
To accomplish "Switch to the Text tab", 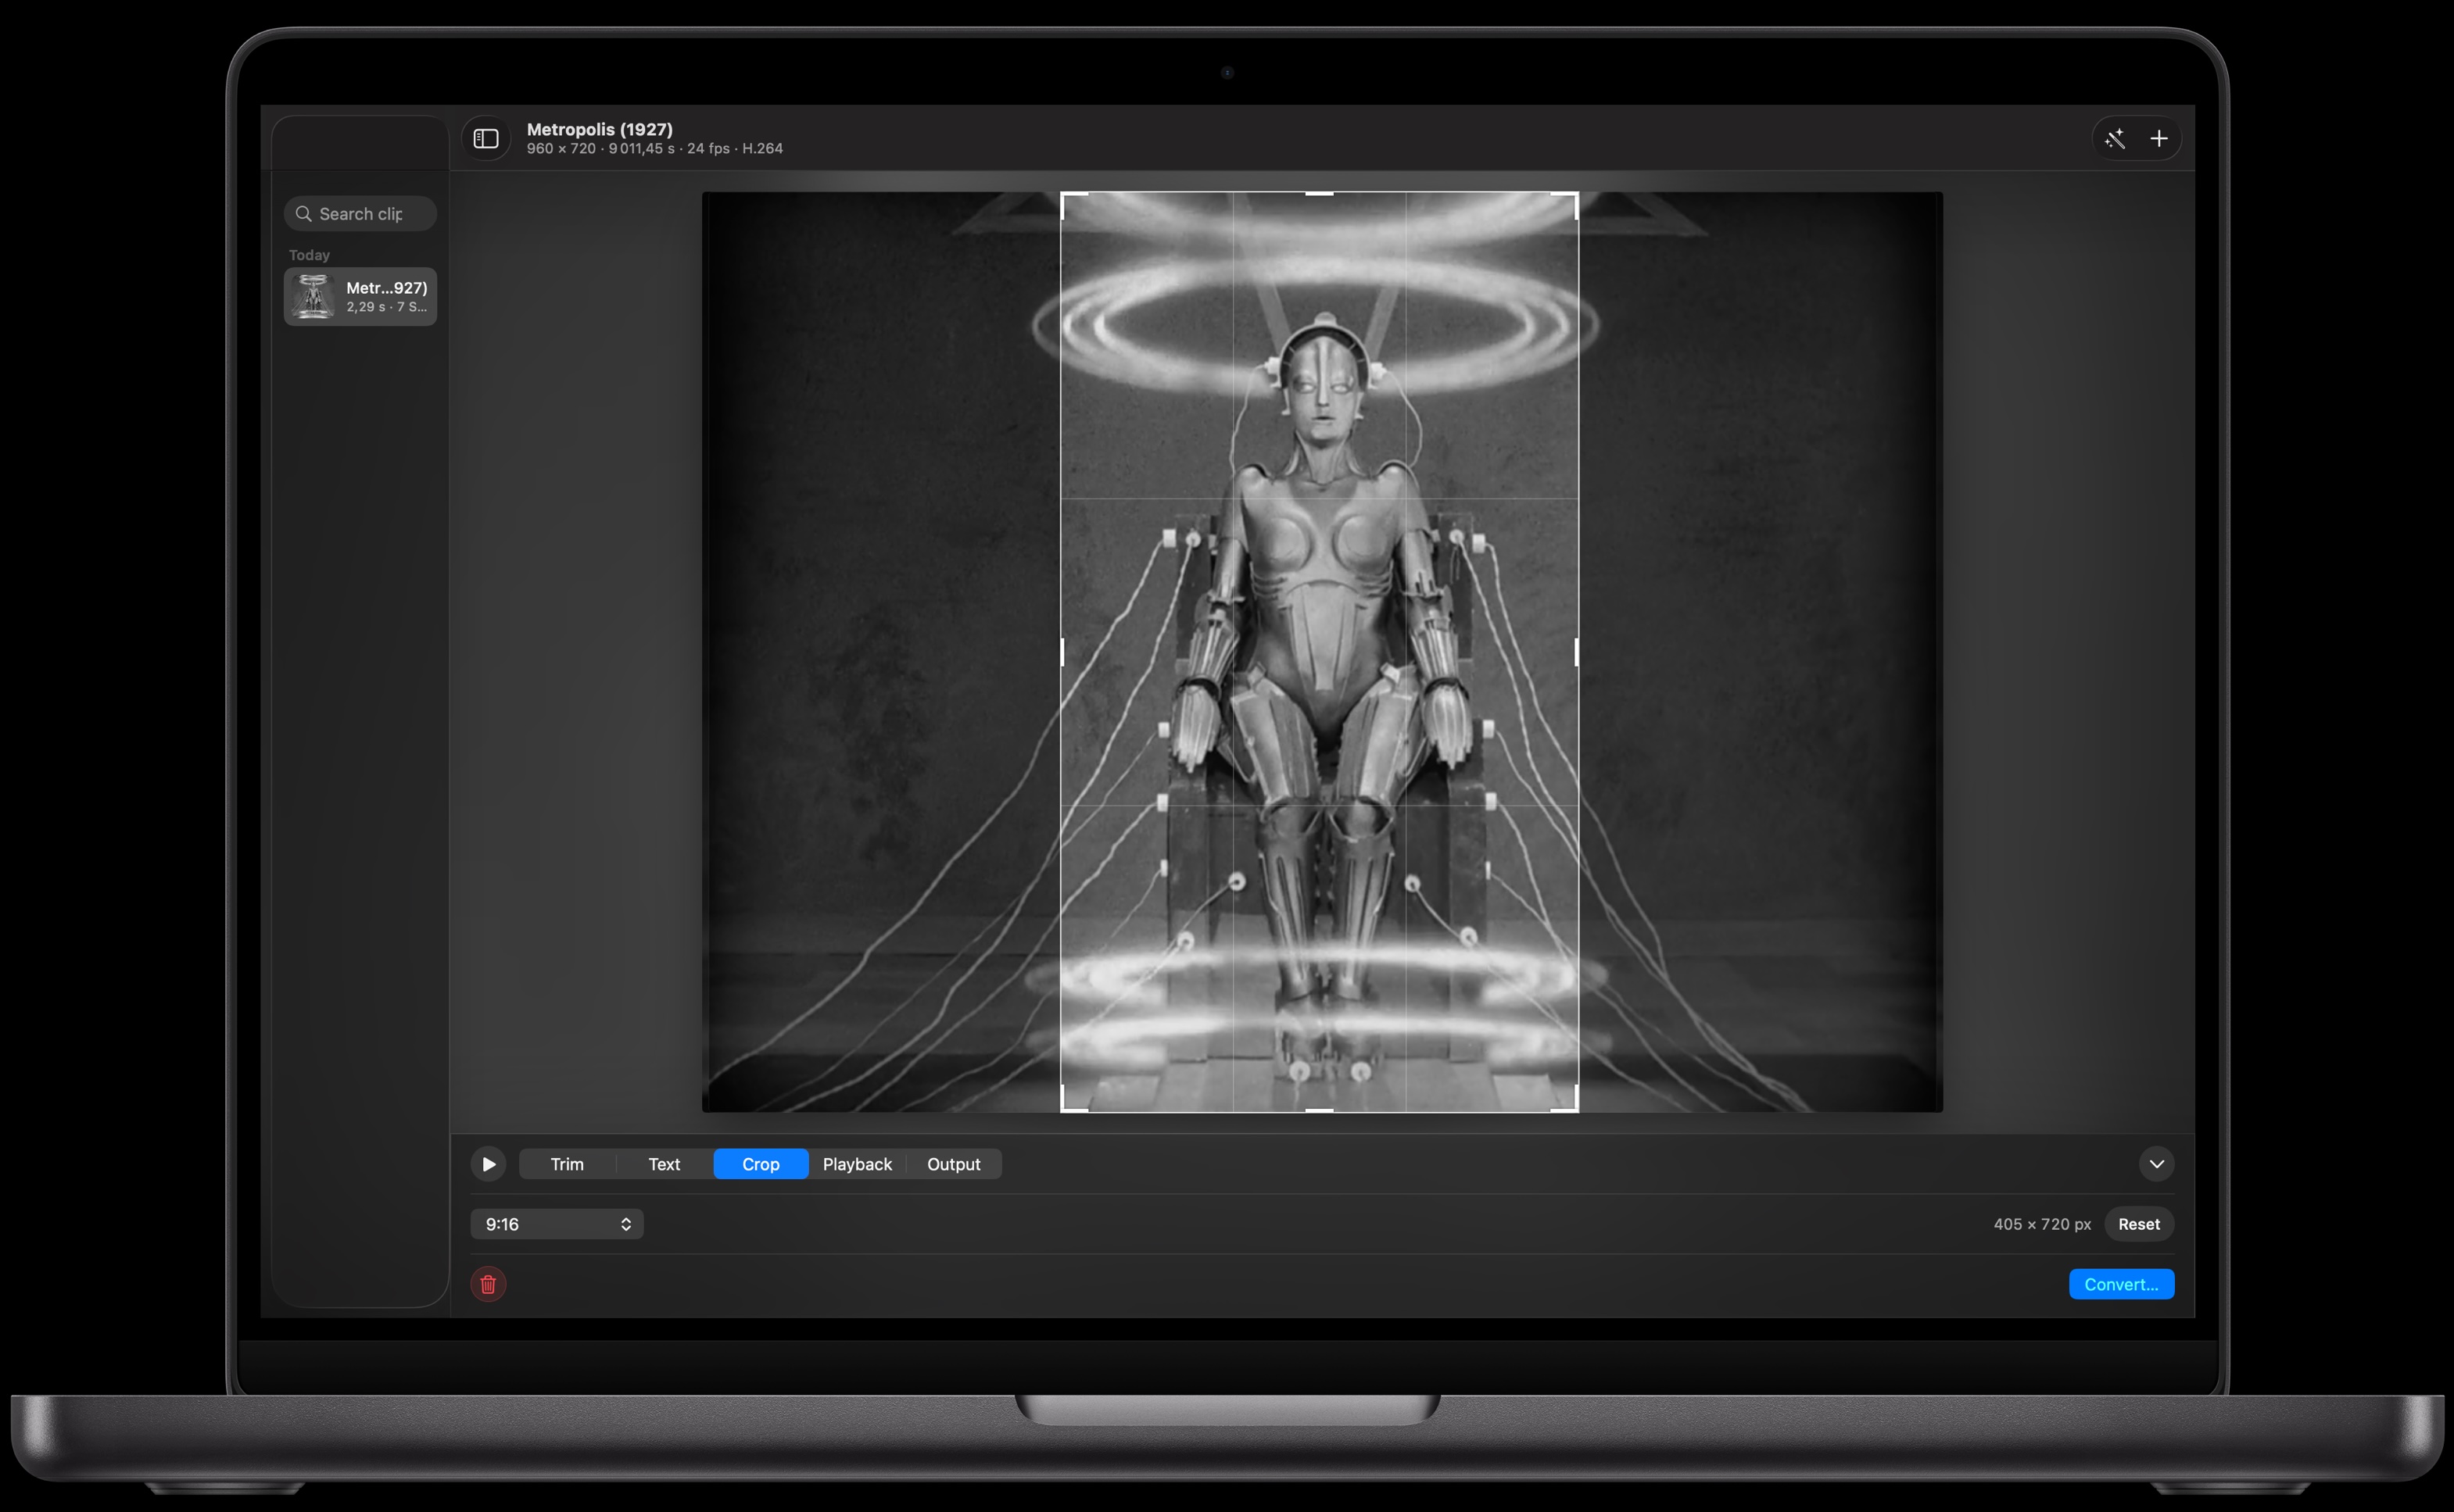I will 665,1164.
